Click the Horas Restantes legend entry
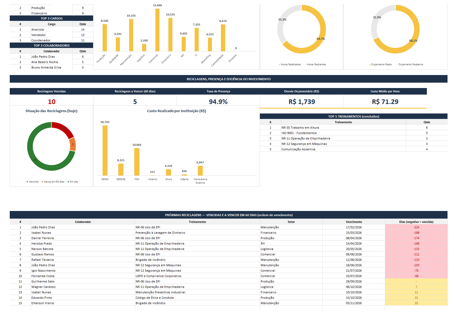The image size is (458, 315). [315, 64]
